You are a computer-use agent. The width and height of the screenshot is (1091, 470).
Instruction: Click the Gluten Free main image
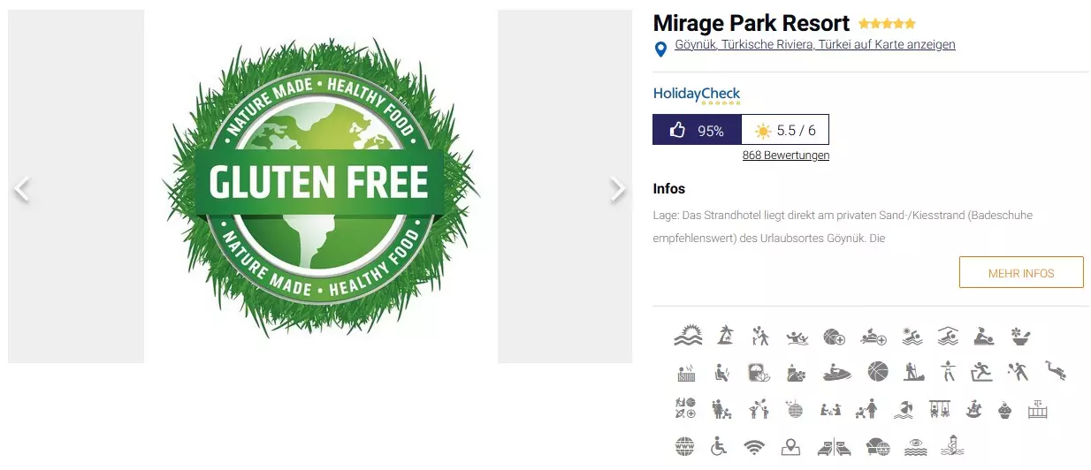point(320,186)
